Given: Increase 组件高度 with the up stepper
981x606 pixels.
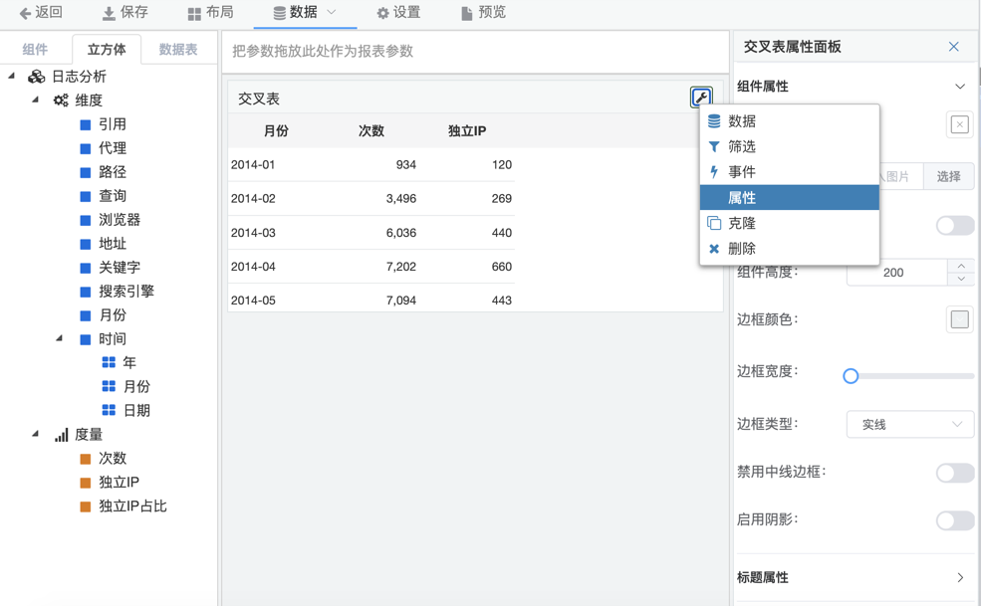Looking at the screenshot, I should [961, 266].
